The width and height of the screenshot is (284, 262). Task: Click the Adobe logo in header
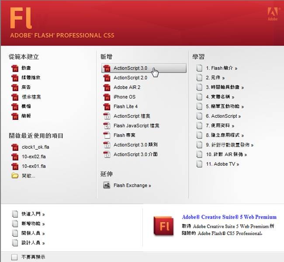tap(272, 14)
